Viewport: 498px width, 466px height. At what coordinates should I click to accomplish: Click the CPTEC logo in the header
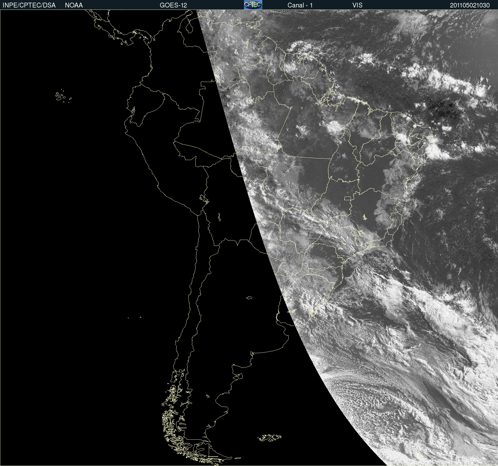point(253,5)
